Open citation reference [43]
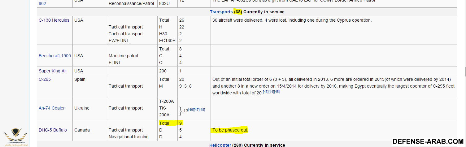The height and width of the screenshot is (147, 466). coord(266,92)
